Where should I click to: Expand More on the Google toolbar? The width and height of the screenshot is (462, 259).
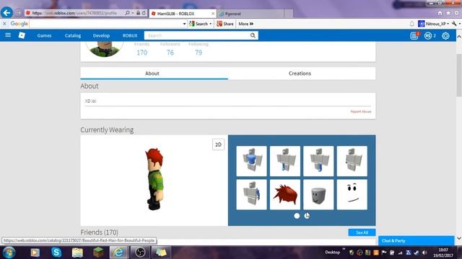click(x=245, y=24)
